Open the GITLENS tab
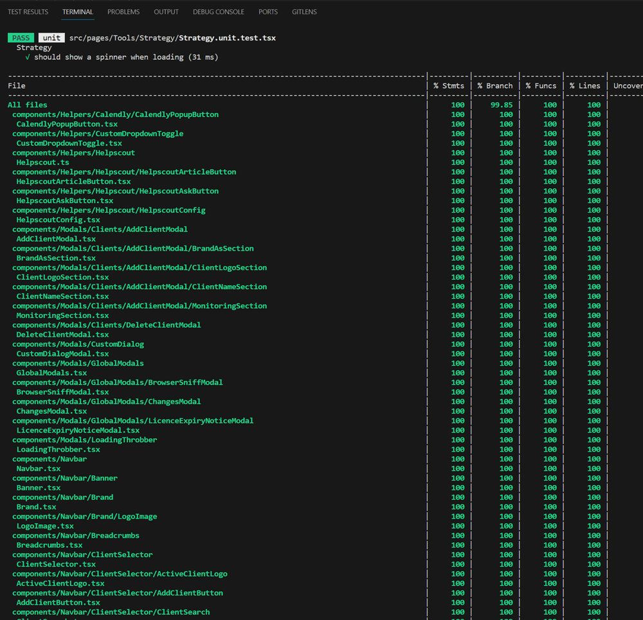The image size is (643, 620). 304,12
